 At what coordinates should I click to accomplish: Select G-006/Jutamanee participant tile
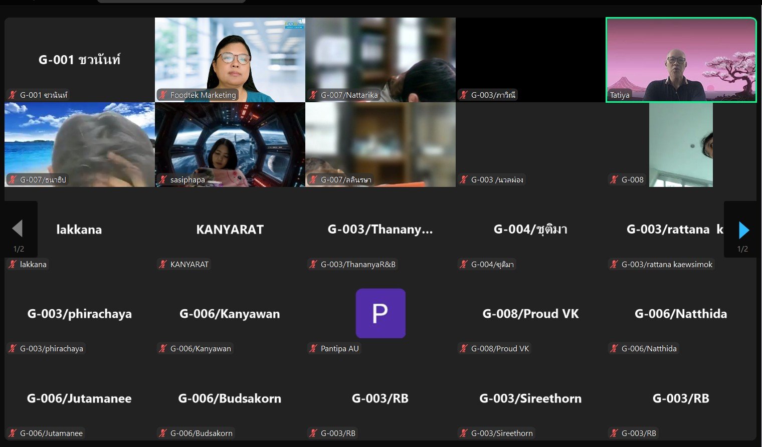pos(80,398)
